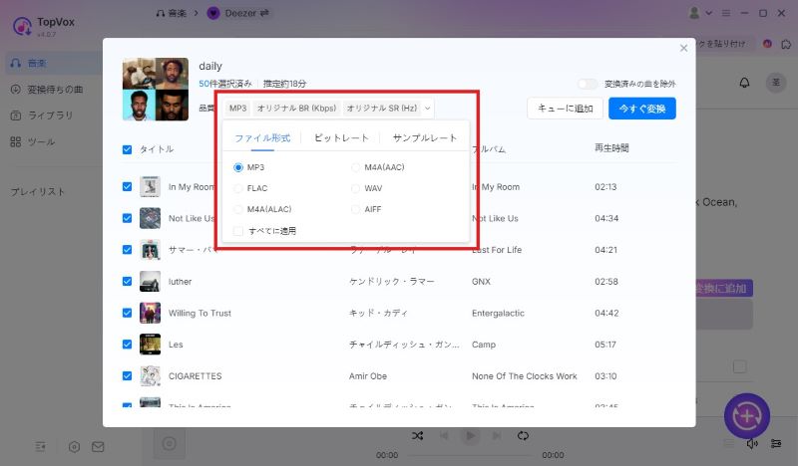
Task: Select the file format tab
Action: click(x=262, y=137)
